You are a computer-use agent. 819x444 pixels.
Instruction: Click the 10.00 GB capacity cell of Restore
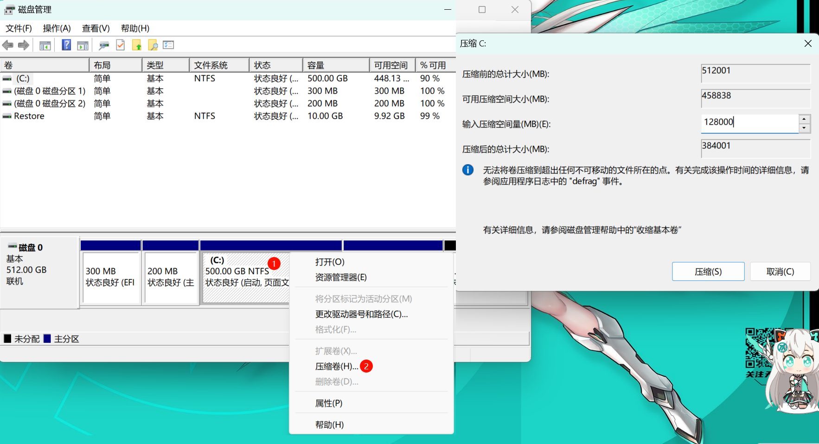tap(325, 116)
